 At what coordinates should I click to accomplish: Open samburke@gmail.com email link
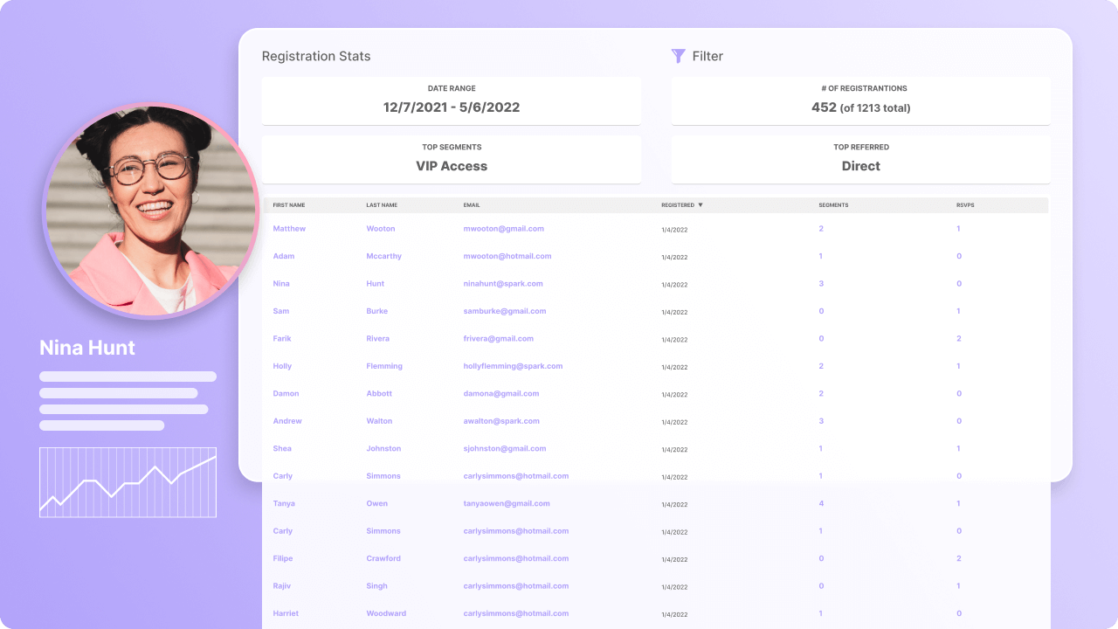click(505, 311)
